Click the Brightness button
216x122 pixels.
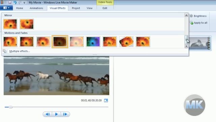(198, 16)
